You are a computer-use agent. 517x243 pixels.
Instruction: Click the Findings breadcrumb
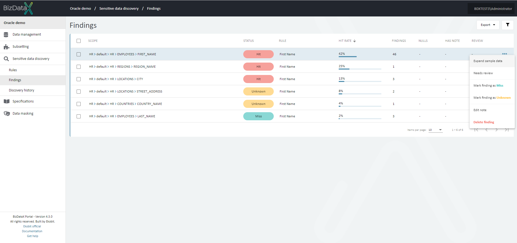click(x=154, y=8)
